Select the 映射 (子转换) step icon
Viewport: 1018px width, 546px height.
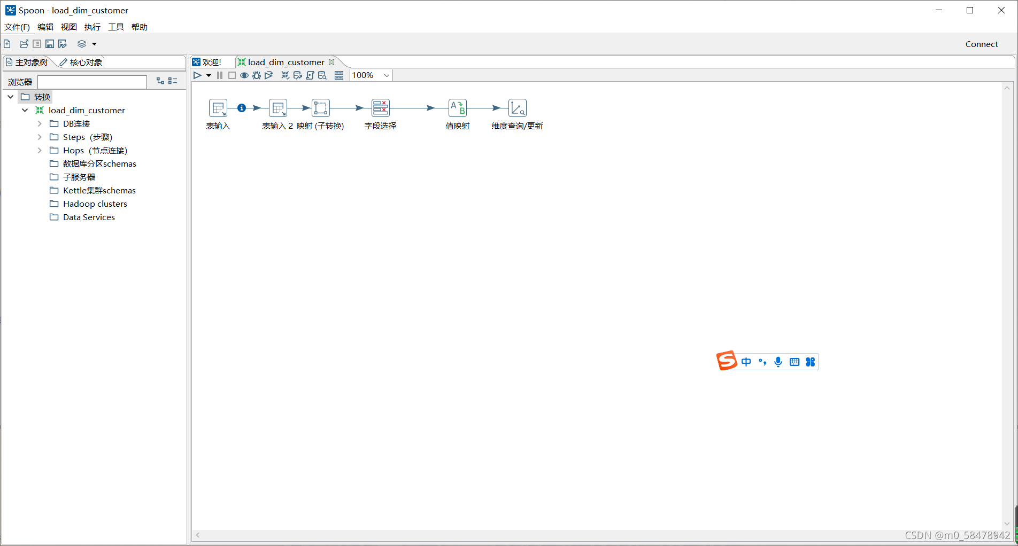[x=321, y=108]
